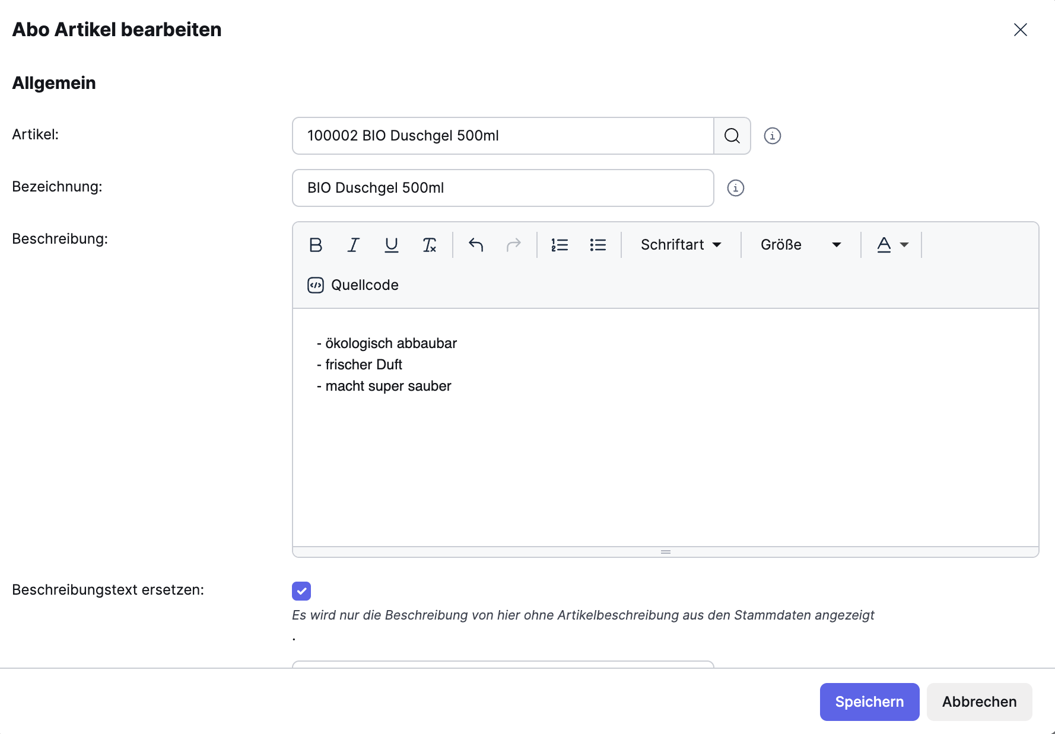Toggle underline formatting in editor toolbar

pyautogui.click(x=392, y=245)
